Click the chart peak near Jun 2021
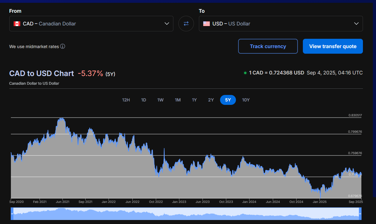The image size is (376, 224). click(x=62, y=118)
